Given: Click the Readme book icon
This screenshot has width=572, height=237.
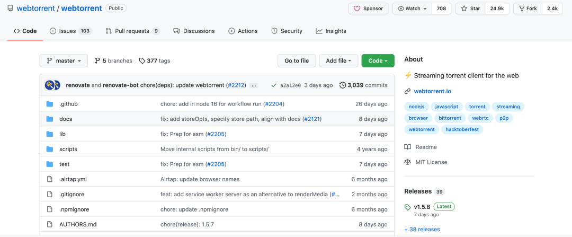Looking at the screenshot, I should (407, 147).
